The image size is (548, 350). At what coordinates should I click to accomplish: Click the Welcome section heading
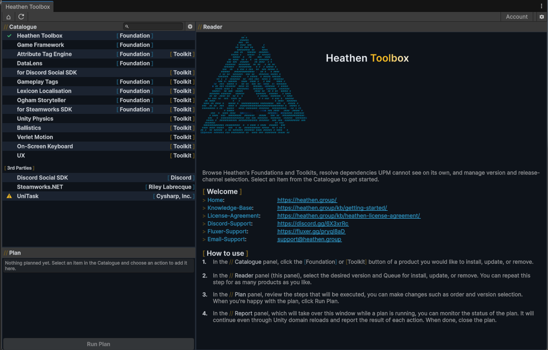[222, 192]
